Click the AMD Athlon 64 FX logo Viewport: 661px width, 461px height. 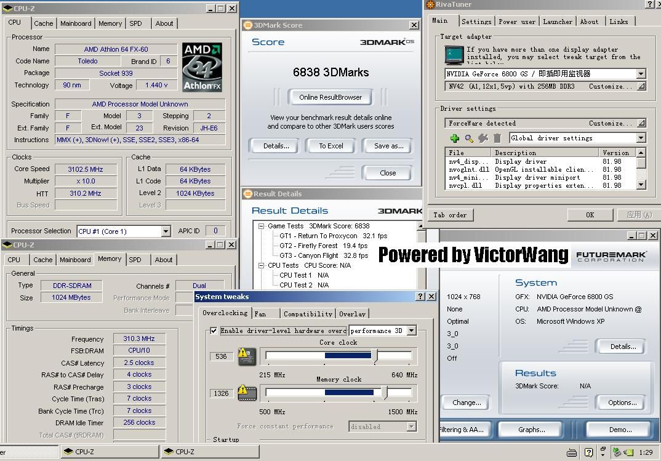point(202,67)
